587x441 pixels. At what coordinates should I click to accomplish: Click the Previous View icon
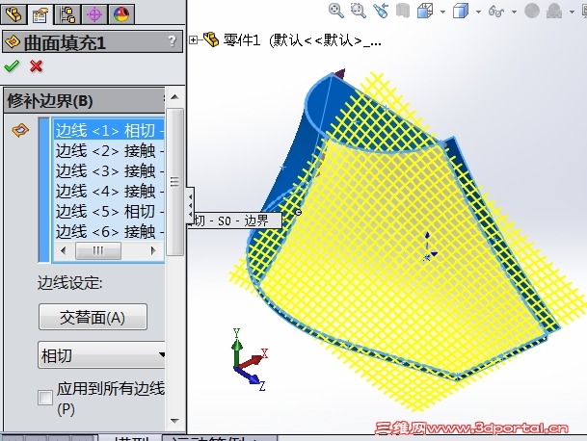[x=381, y=11]
